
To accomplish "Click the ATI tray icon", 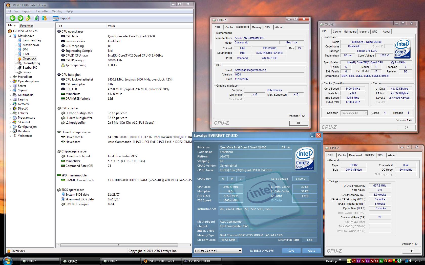I will 391,261.
